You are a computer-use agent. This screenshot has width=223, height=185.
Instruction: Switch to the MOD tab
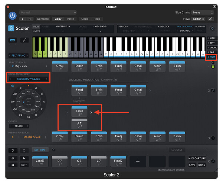tap(211, 57)
